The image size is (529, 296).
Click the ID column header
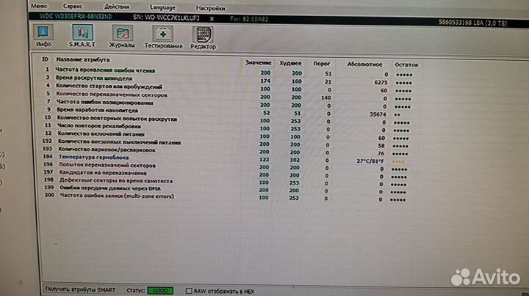[x=46, y=59]
